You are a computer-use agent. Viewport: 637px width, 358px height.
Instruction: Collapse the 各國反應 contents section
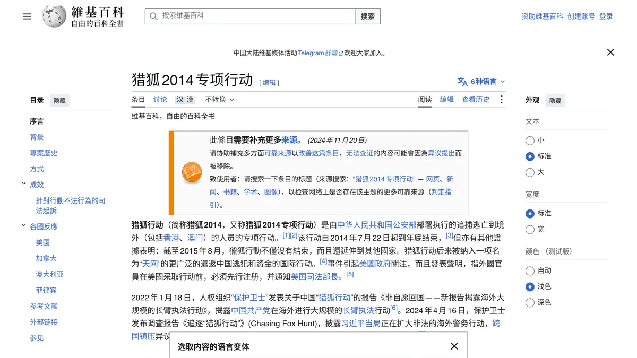24,225
